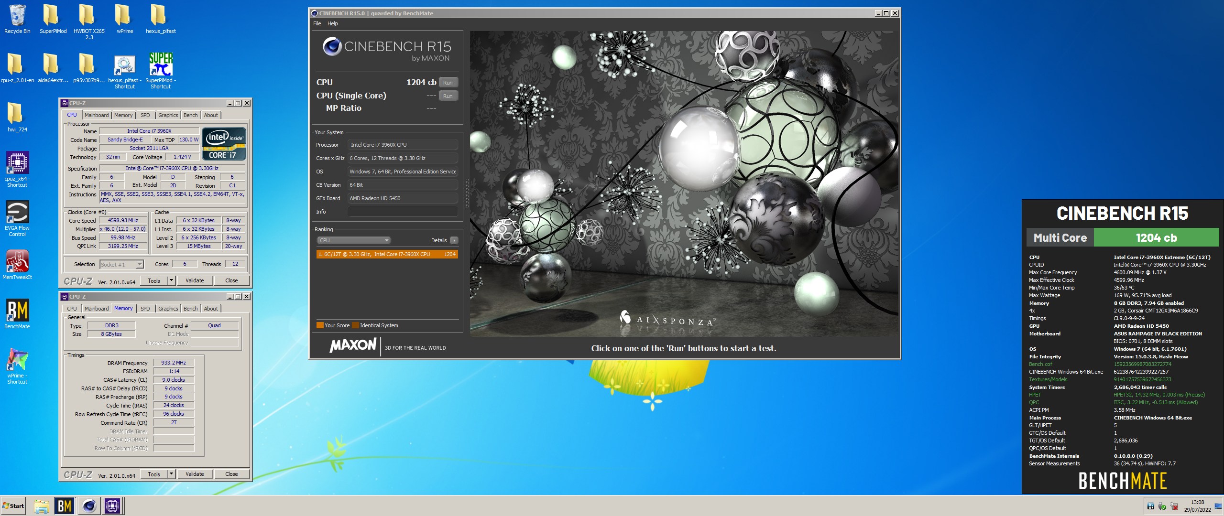Switch to BenchMate in the taskbar

[x=65, y=506]
